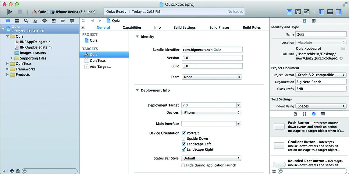Open the Project Format dropdown
349x174 pixels.
point(321,75)
